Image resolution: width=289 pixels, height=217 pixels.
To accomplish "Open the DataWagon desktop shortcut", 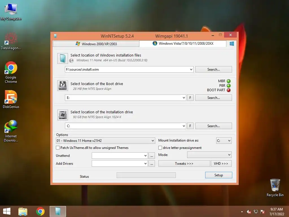I will coord(11,41).
